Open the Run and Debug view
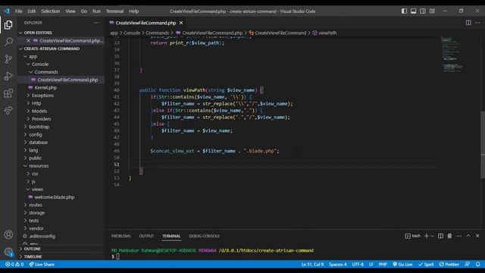Viewport: 485px width, 273px height. (8, 76)
